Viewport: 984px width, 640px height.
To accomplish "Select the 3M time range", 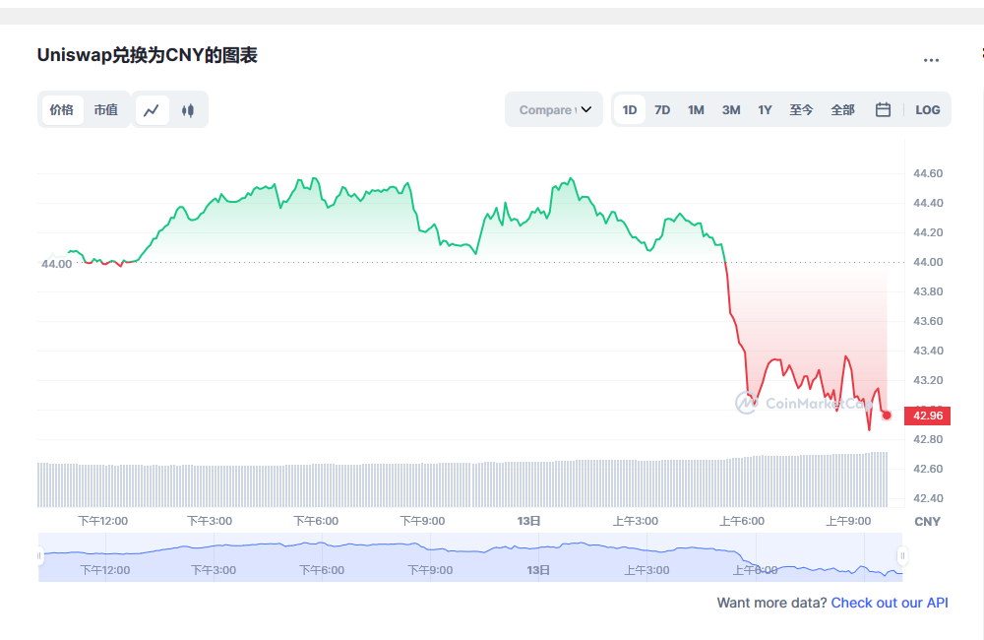I will (731, 110).
